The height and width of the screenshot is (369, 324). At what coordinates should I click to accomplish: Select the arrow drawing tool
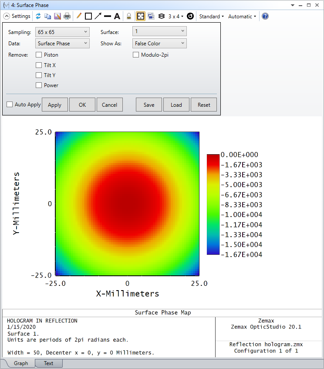coord(98,16)
